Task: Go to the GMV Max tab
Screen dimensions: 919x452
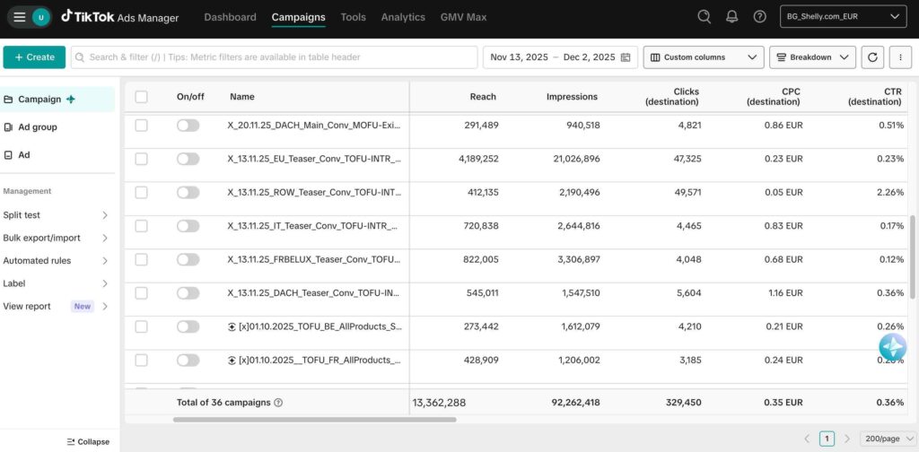Action: [x=463, y=17]
